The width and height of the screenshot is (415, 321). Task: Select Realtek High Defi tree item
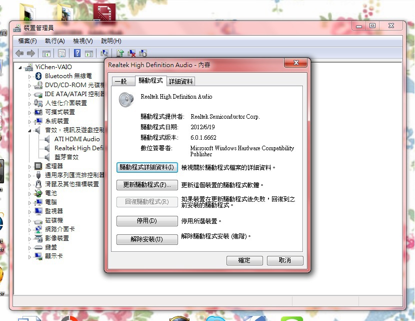click(x=79, y=148)
